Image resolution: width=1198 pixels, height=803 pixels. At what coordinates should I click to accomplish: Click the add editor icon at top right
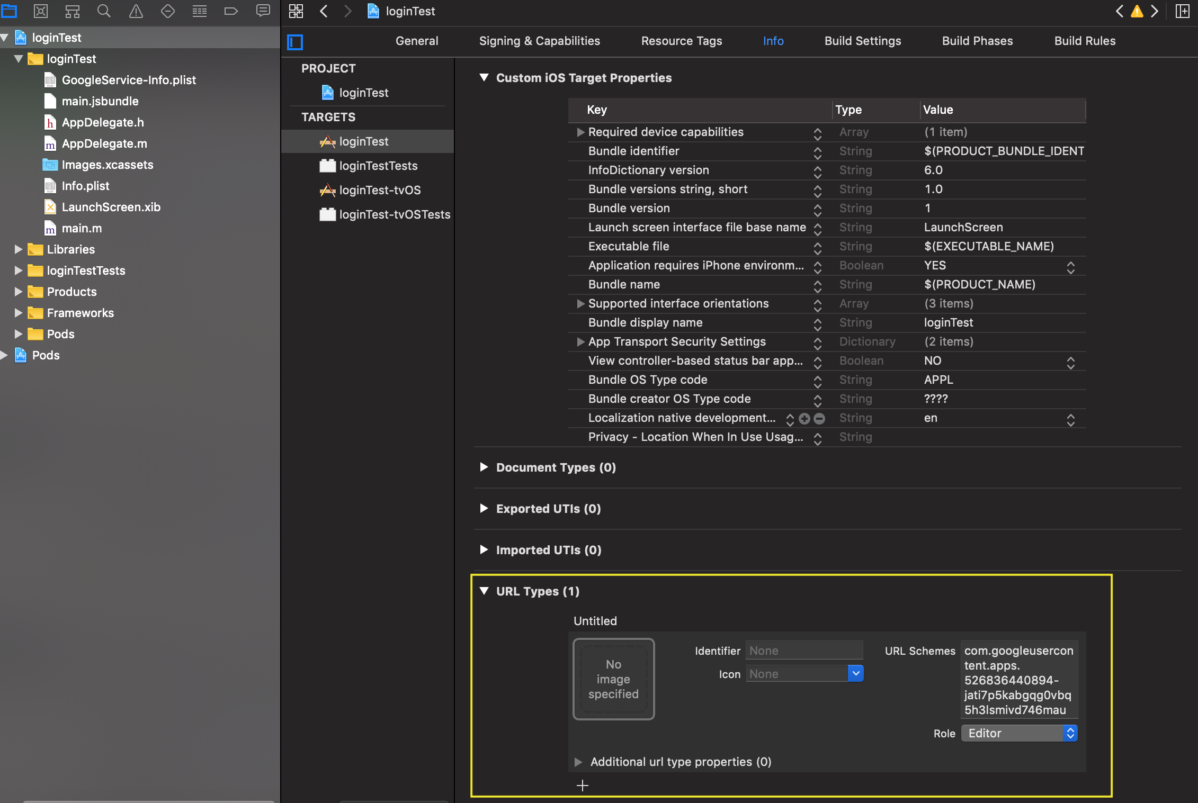pyautogui.click(x=1182, y=11)
